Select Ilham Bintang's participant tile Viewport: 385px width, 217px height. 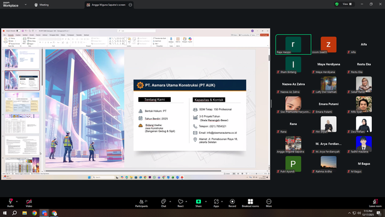(294, 64)
